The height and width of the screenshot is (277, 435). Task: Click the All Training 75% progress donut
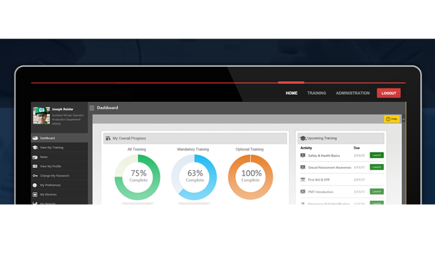[x=137, y=177]
